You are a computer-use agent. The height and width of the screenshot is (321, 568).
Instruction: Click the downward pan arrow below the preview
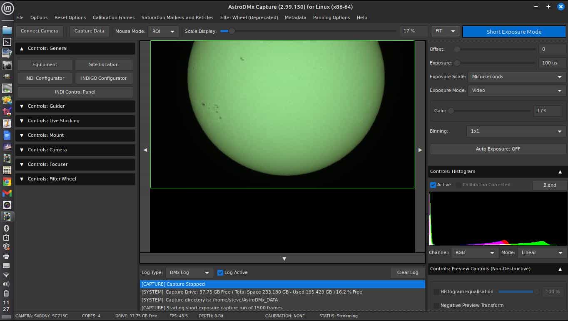tap(284, 259)
